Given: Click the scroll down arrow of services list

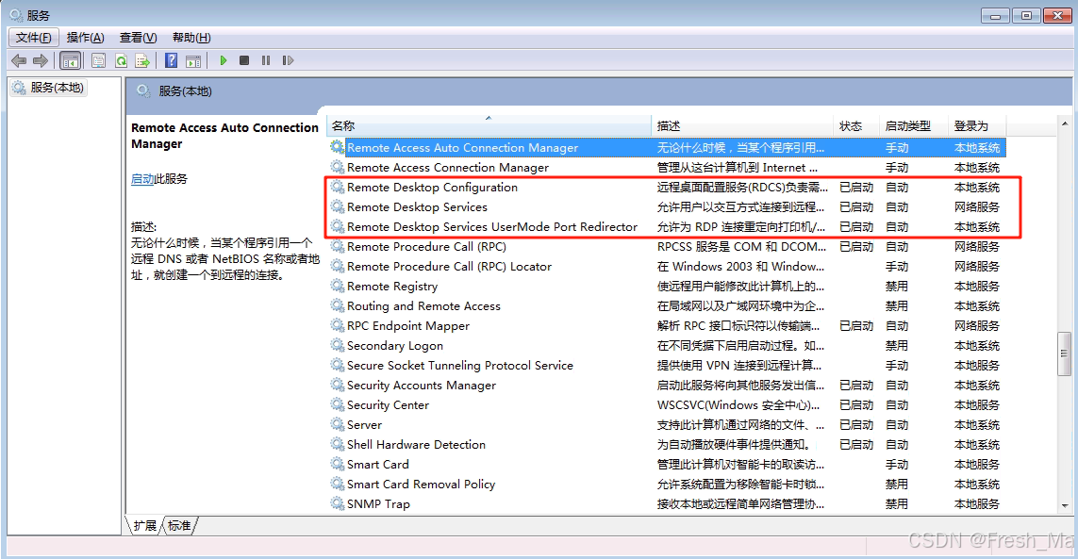Looking at the screenshot, I should click(x=1064, y=505).
